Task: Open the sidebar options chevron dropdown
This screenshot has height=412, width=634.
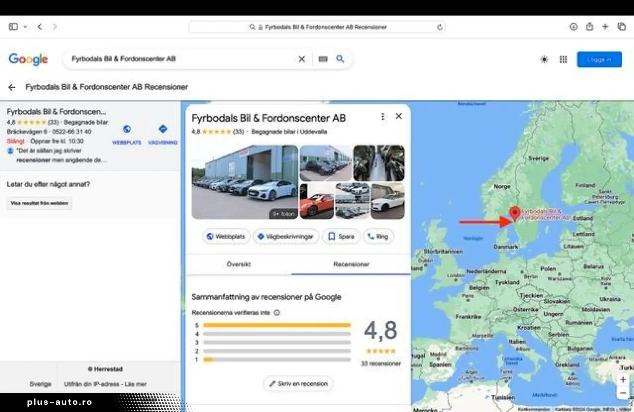Action: coord(25,27)
